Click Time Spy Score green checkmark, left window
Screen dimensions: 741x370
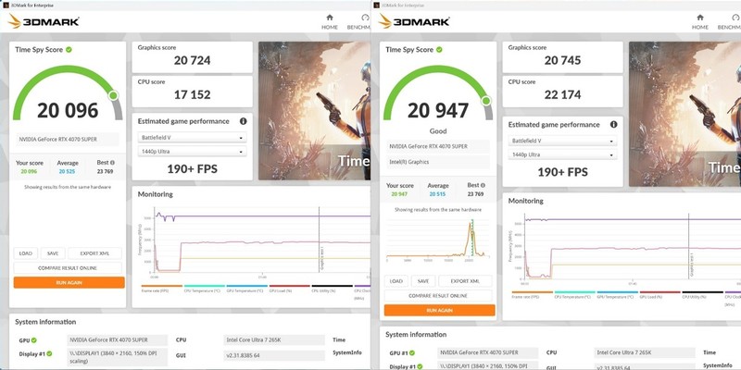[69, 50]
